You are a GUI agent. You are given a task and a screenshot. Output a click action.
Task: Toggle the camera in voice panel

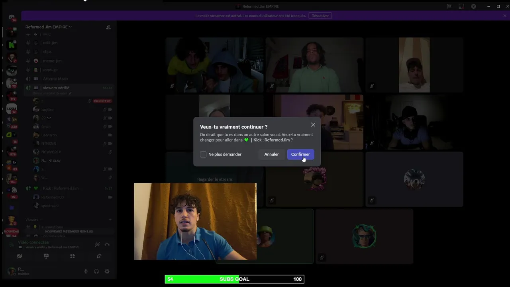tap(20, 256)
